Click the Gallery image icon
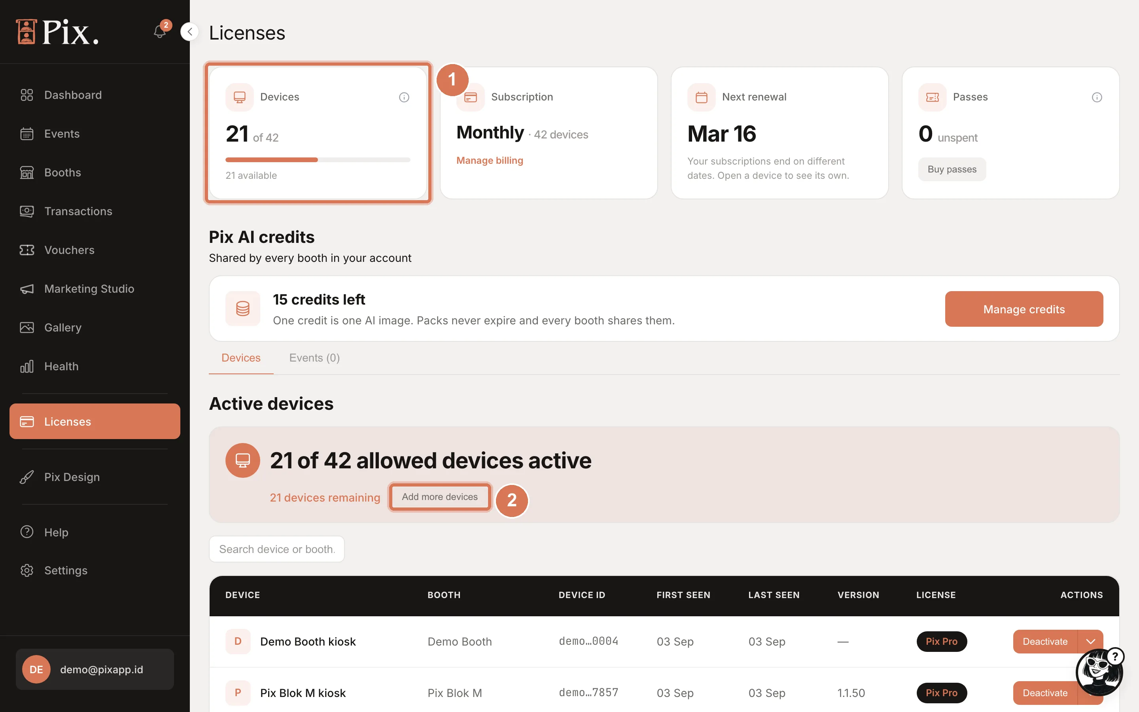Image resolution: width=1139 pixels, height=712 pixels. pyautogui.click(x=27, y=327)
